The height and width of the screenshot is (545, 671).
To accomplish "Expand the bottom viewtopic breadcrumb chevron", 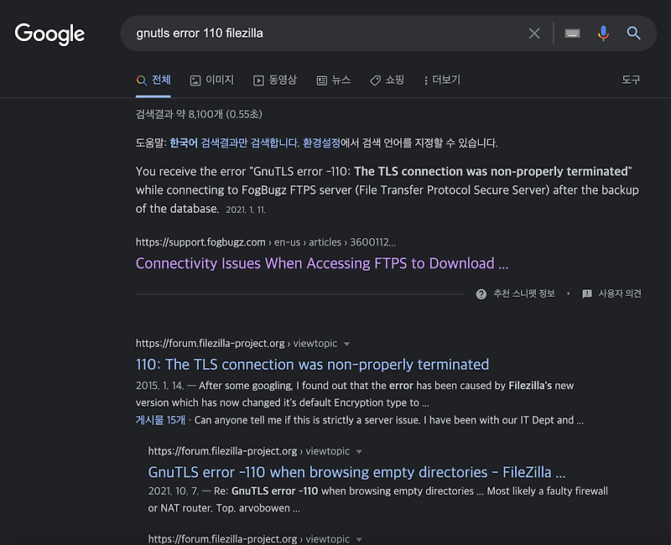I will point(359,539).
